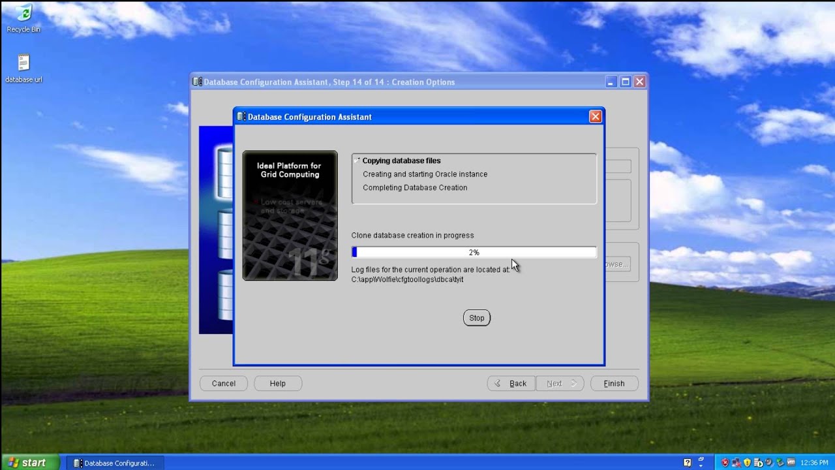The height and width of the screenshot is (470, 835).
Task: Click the log file path text
Action: [407, 279]
